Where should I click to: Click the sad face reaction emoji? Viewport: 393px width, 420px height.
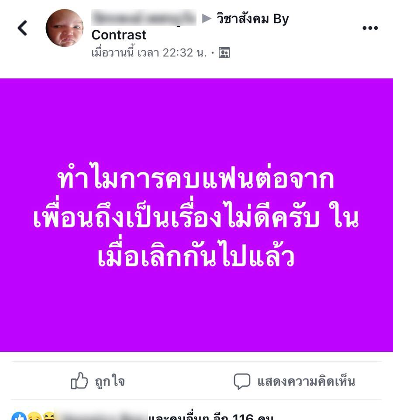pyautogui.click(x=34, y=417)
